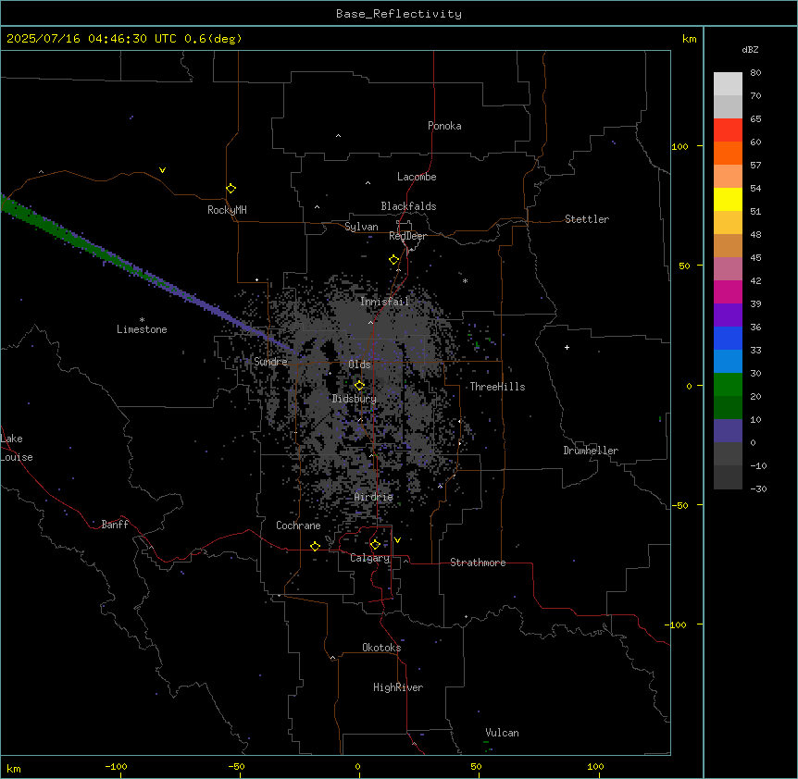The image size is (798, 779).
Task: Click the RedDeer city label
Action: [x=407, y=236]
